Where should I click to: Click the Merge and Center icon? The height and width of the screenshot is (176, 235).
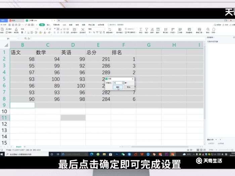tap(74, 30)
